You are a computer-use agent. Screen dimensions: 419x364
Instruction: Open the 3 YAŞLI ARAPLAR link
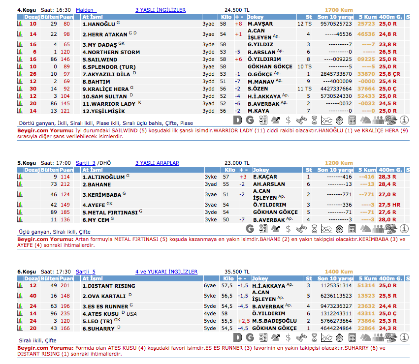(157, 163)
